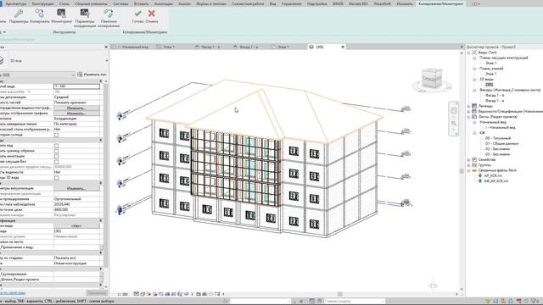Click the zoom tool on the navigation bar

(x=453, y=124)
